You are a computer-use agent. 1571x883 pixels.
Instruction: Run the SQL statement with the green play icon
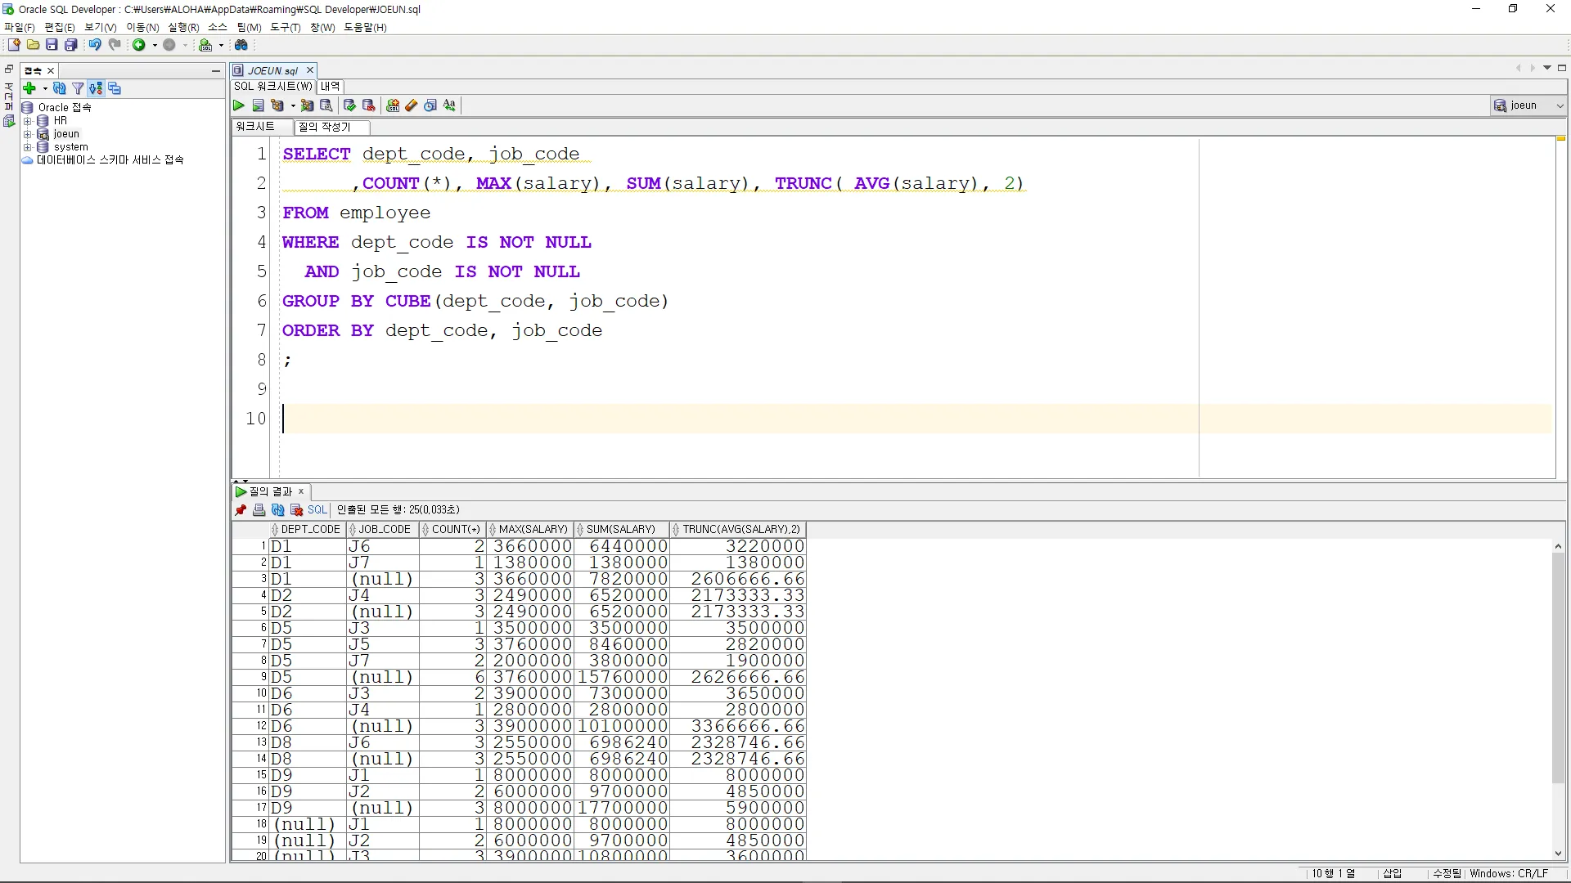[x=238, y=105]
